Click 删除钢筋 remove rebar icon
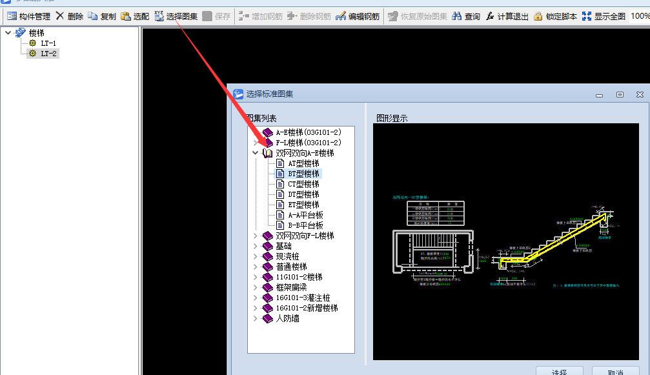 (292, 16)
